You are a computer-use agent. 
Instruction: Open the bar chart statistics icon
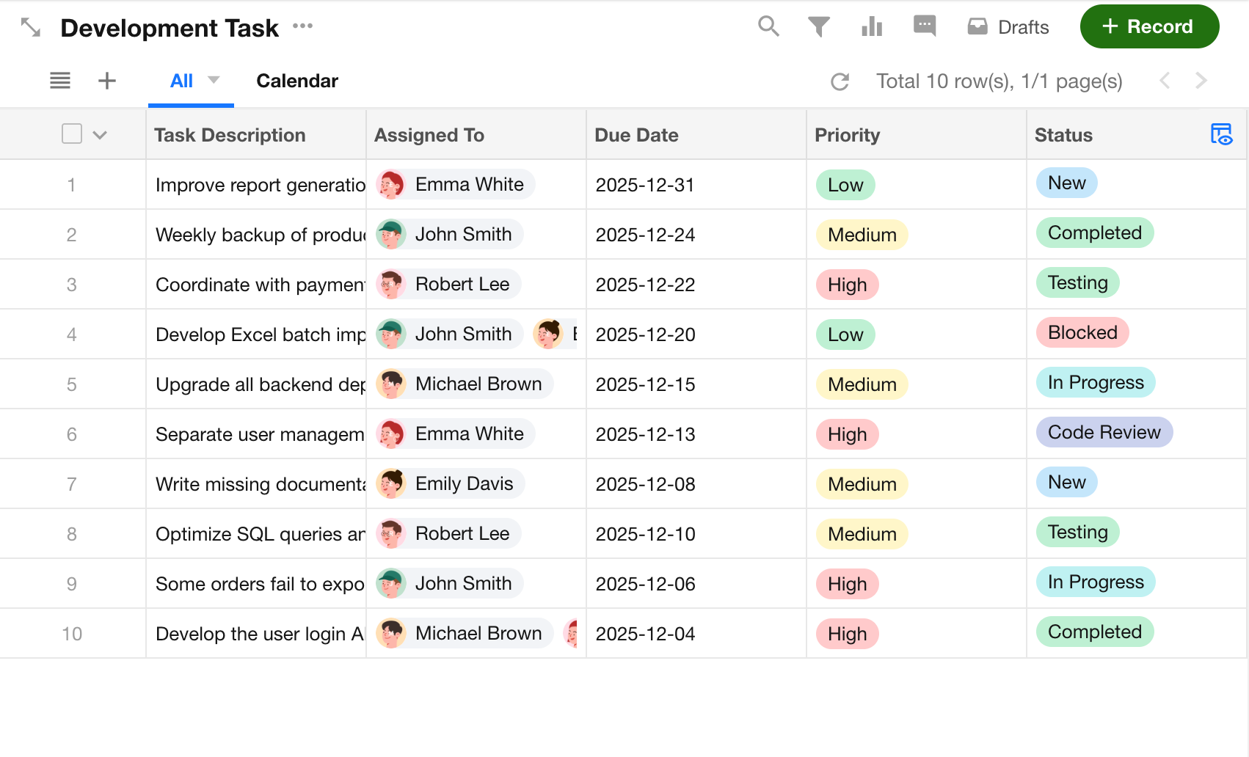[x=871, y=27]
